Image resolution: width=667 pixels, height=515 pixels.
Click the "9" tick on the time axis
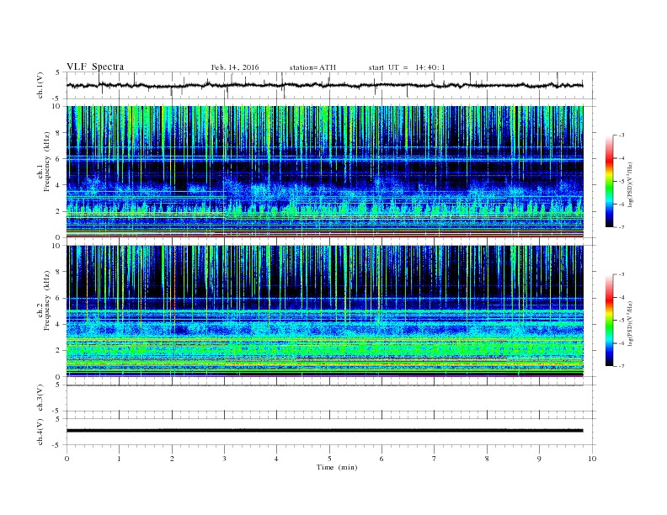click(539, 459)
